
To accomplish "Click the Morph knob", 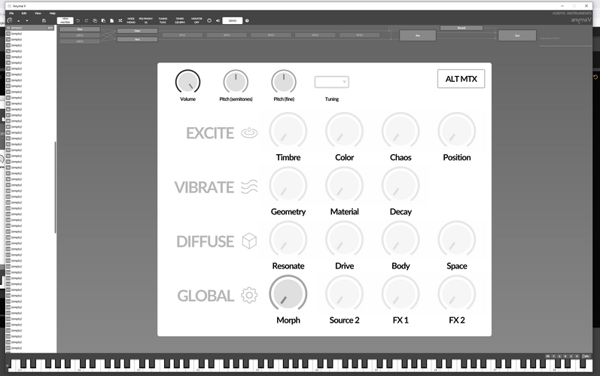I will coord(288,293).
